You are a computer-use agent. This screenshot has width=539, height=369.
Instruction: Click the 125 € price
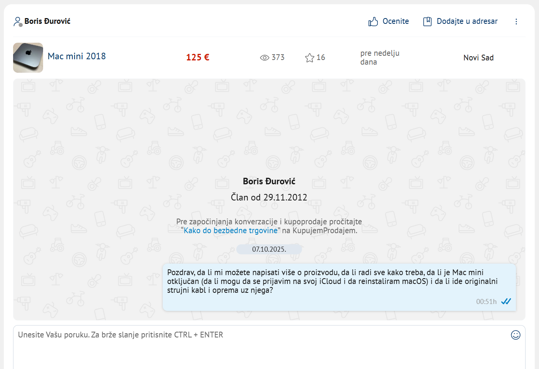point(198,57)
